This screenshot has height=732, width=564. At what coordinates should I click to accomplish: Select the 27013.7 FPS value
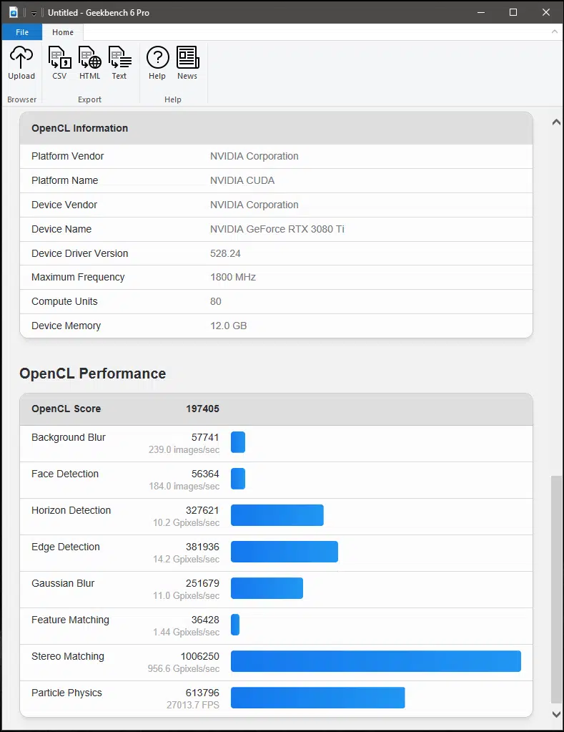pos(193,705)
